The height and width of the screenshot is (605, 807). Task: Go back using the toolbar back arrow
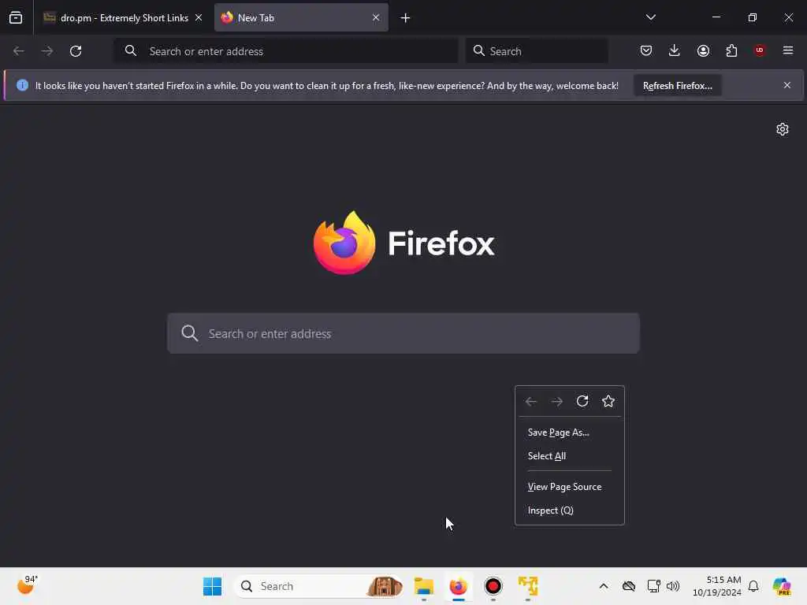pos(19,51)
